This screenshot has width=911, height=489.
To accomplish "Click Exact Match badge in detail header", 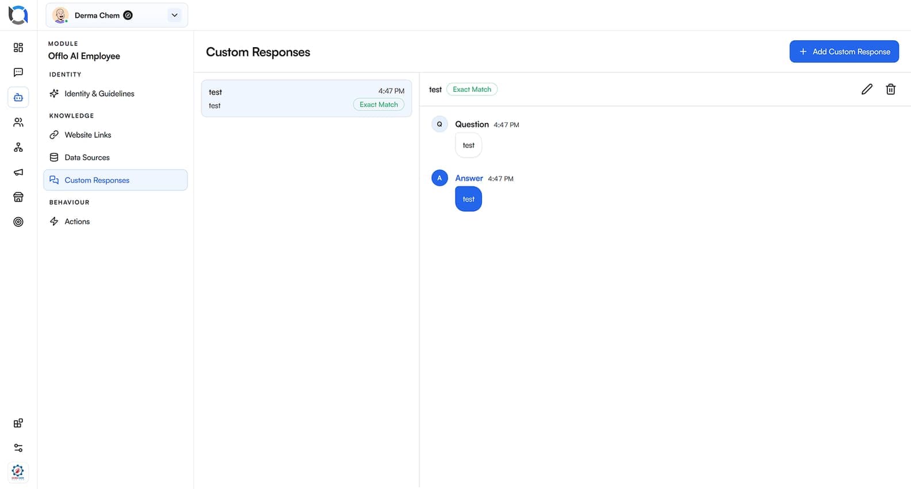I will click(x=472, y=89).
